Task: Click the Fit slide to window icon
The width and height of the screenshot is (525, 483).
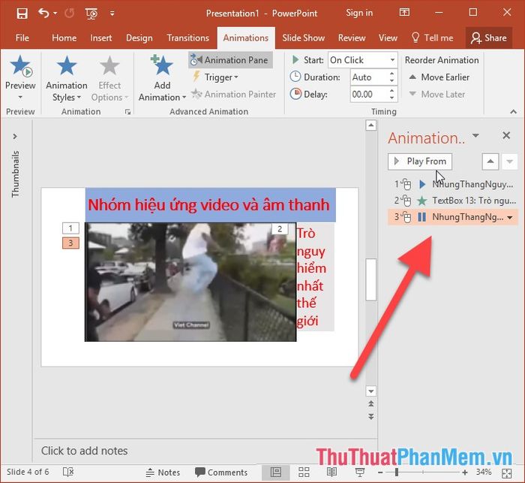Action: (x=507, y=473)
